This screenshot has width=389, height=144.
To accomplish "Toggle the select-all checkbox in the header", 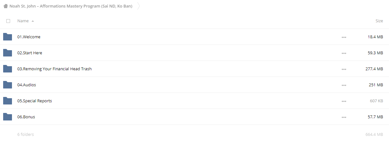I will tap(8, 21).
